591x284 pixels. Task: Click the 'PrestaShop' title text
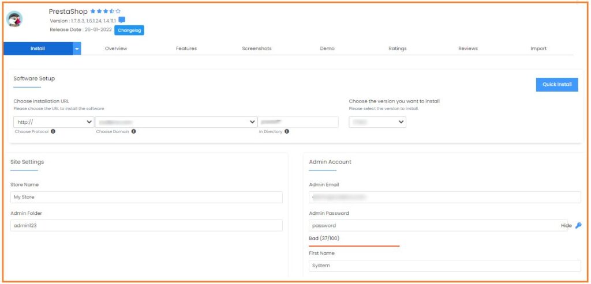point(68,12)
